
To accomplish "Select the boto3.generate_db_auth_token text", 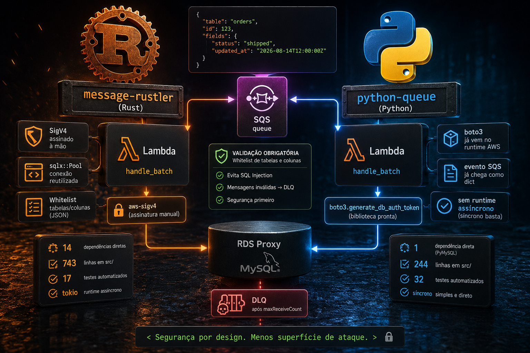I will [x=374, y=207].
